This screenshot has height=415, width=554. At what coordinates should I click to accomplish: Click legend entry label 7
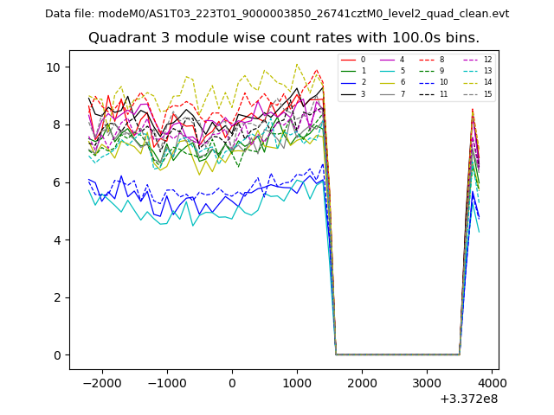pyautogui.click(x=402, y=93)
